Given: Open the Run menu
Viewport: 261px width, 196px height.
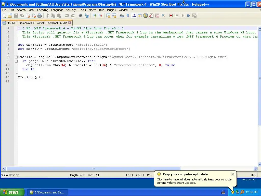Looking at the screenshot, I should [101, 10].
